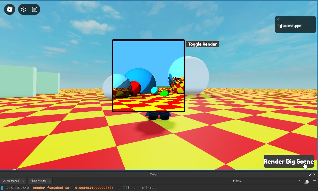Open the Roblox menu in the top-left corner

(9, 9)
